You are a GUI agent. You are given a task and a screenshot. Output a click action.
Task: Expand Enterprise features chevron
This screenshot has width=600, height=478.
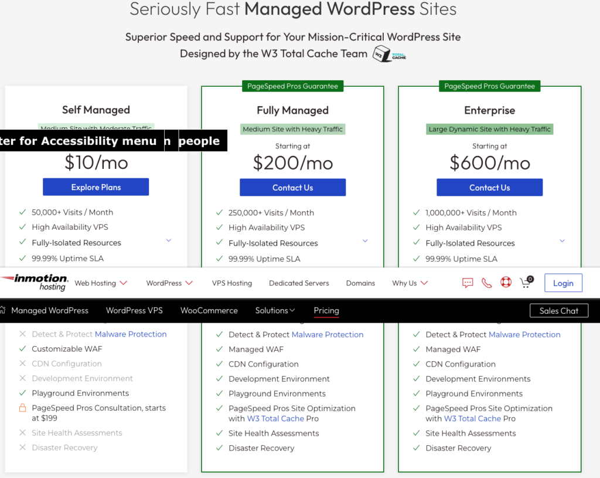pos(562,241)
